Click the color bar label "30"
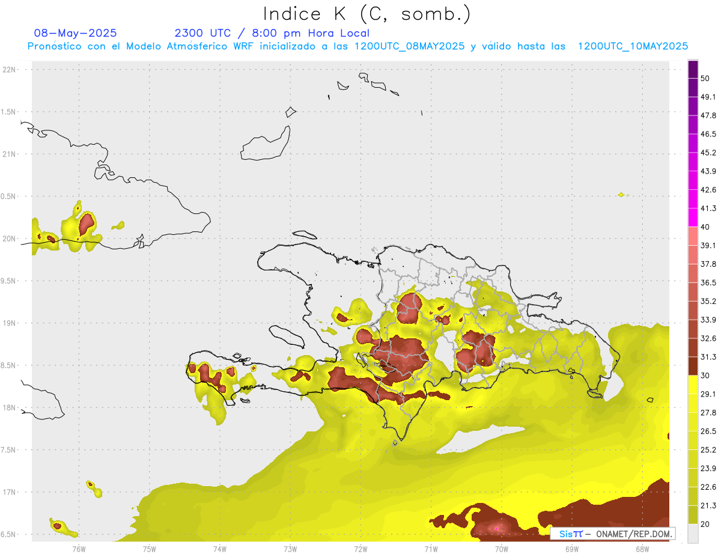Image resolution: width=721 pixels, height=557 pixels. coord(705,376)
